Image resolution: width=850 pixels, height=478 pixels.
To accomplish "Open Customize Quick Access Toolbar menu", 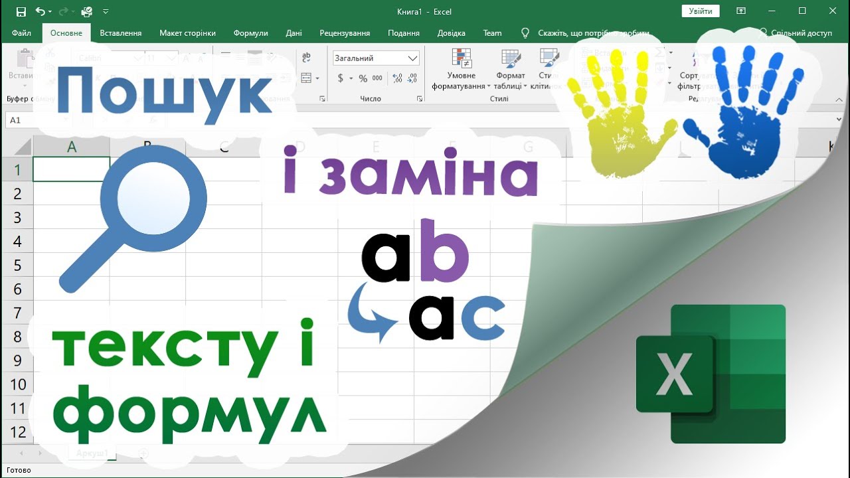I will (106, 12).
